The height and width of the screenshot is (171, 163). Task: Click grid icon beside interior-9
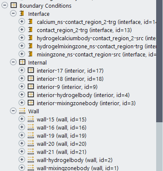(31, 87)
